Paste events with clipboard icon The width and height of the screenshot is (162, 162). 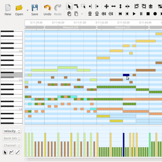(x=76, y=14)
